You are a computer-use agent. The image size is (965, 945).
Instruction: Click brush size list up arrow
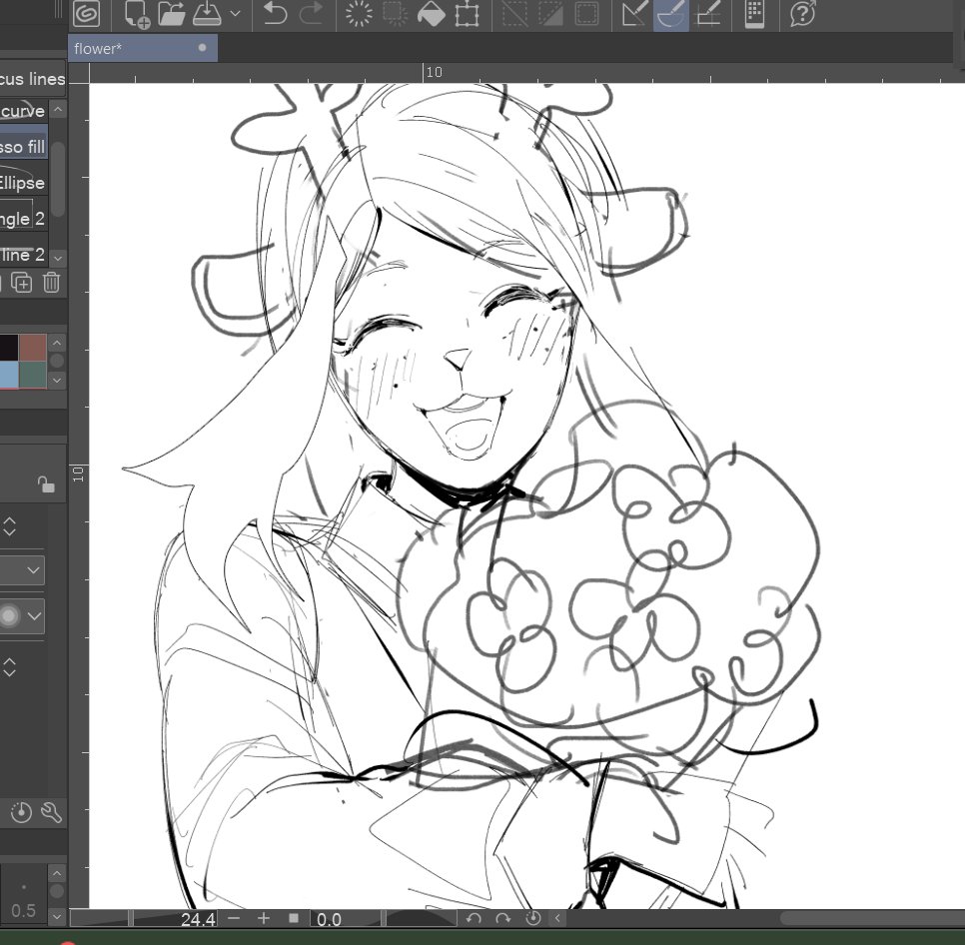pos(57,873)
